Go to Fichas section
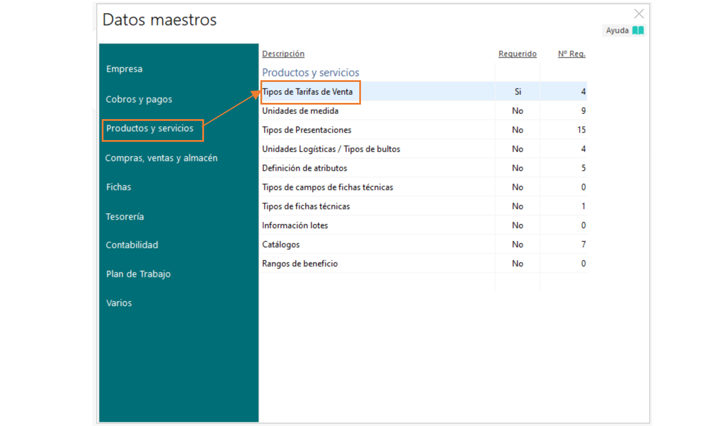Screen dimensions: 715x426 pyautogui.click(x=119, y=187)
